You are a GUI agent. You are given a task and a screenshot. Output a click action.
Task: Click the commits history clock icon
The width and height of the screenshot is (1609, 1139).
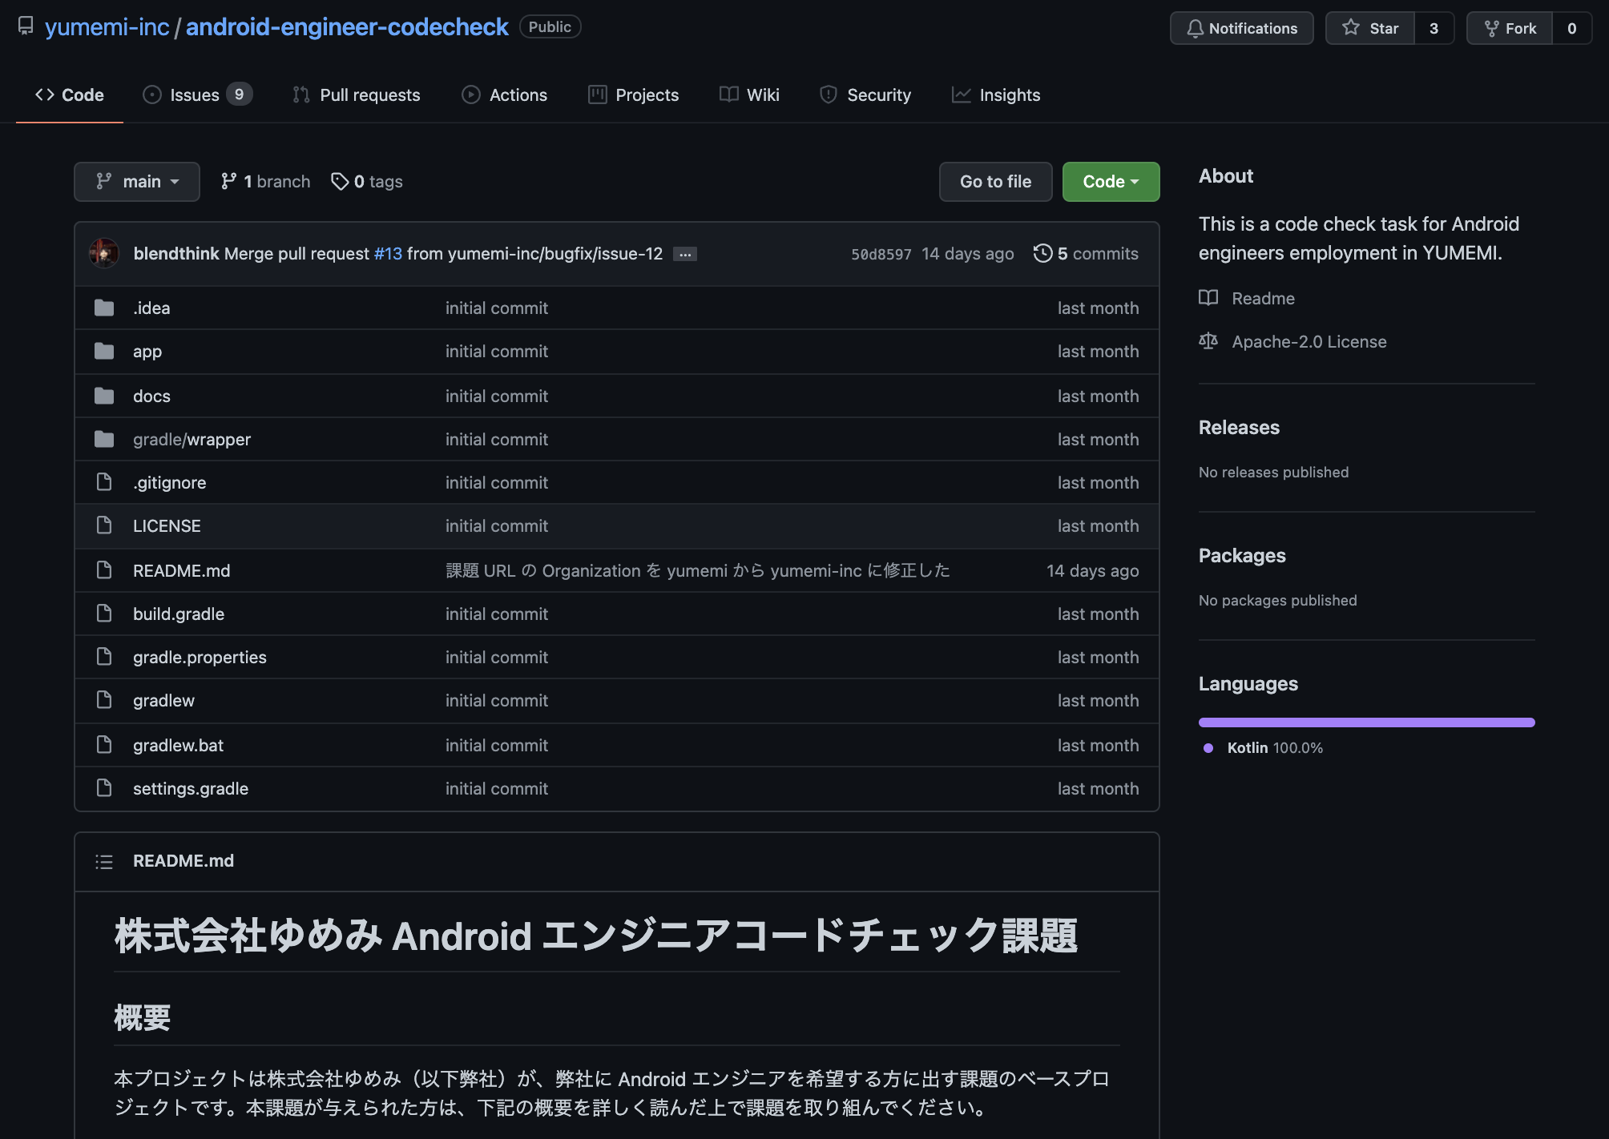1042,253
